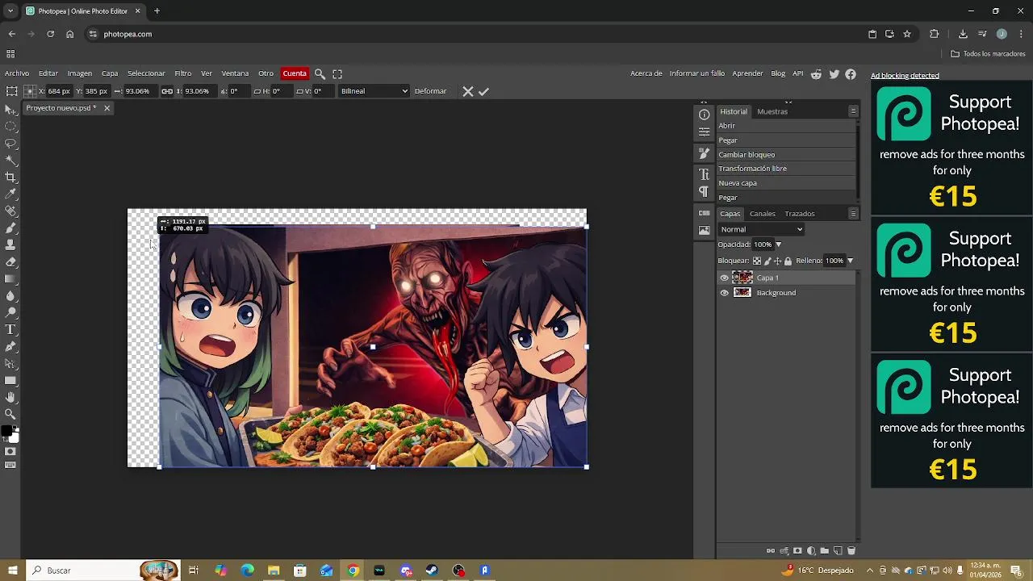
Task: Select the Eyedropper tool
Action: click(x=10, y=194)
